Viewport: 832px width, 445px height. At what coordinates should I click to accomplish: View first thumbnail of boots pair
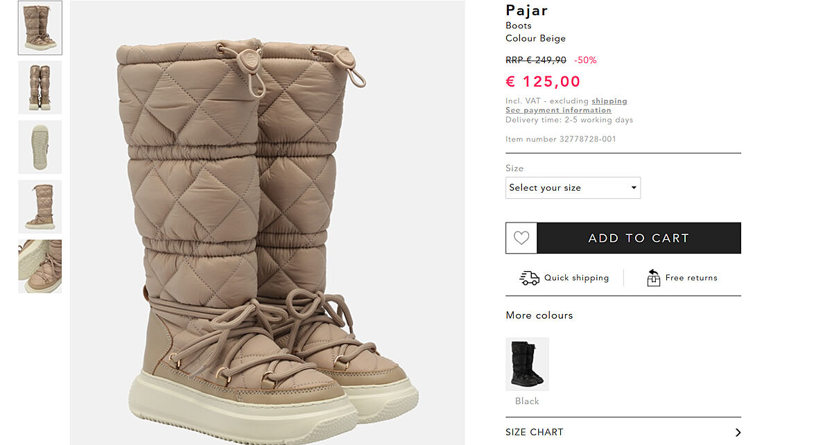(40, 28)
